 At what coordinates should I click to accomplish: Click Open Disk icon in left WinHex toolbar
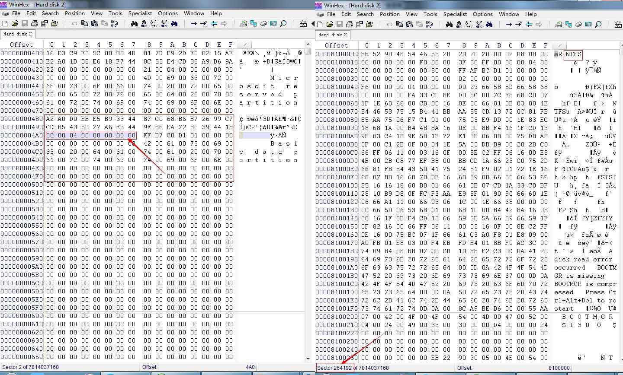[x=244, y=24]
